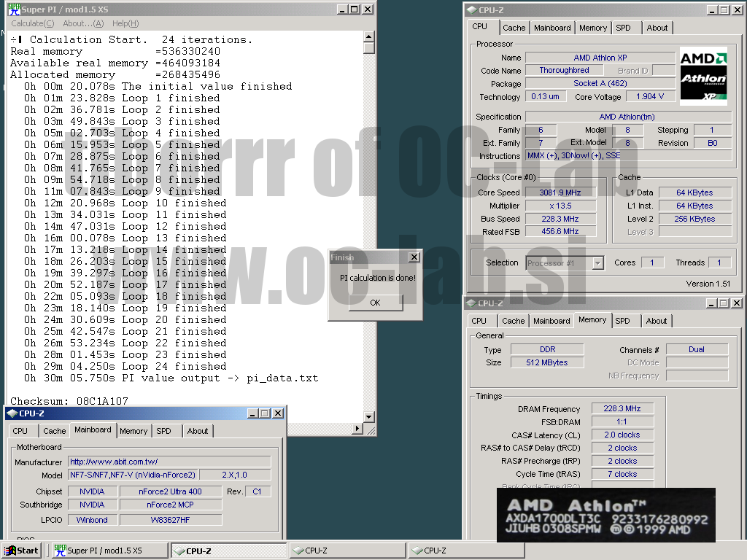This screenshot has width=747, height=560.
Task: Click the W83627HF LPCIO field
Action: [171, 520]
